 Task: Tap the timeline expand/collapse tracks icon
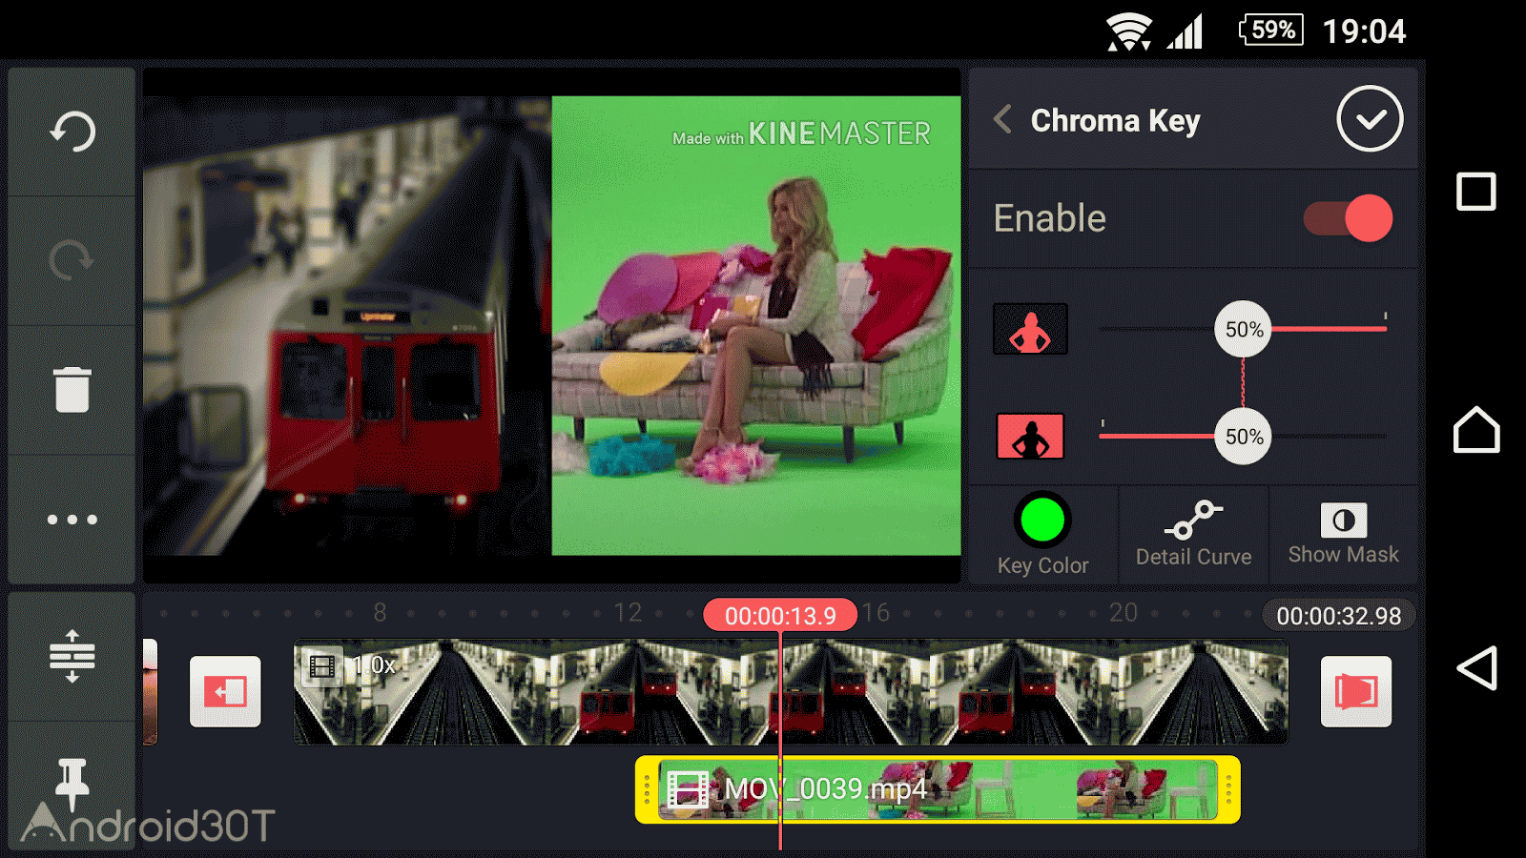click(72, 656)
